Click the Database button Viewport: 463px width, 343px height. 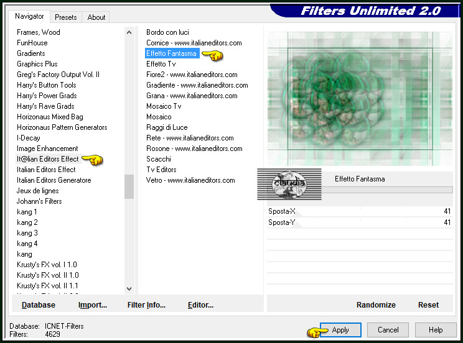point(39,305)
